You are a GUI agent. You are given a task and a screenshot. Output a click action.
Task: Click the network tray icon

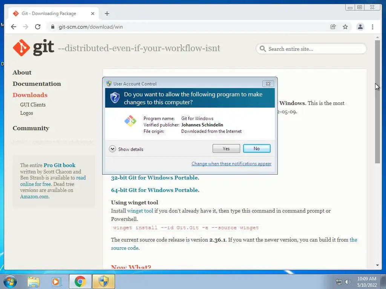(339, 282)
